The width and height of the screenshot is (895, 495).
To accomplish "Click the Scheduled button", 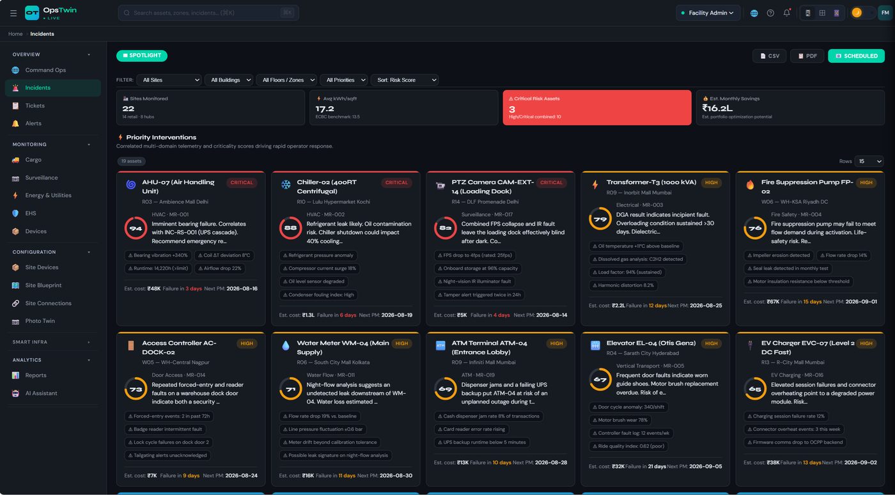I will [x=856, y=56].
